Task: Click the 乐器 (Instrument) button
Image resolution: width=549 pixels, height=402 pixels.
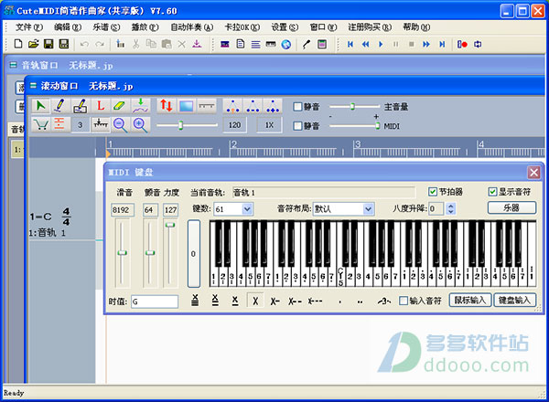Action: (511, 207)
